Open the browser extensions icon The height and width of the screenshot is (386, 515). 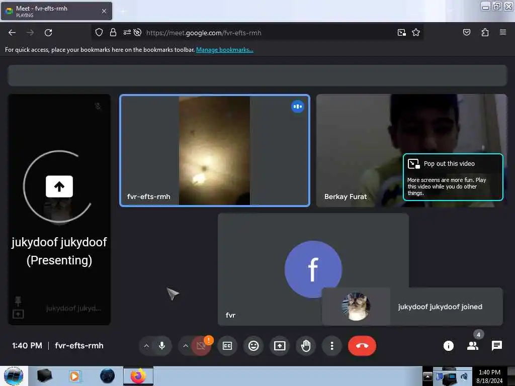tap(485, 33)
